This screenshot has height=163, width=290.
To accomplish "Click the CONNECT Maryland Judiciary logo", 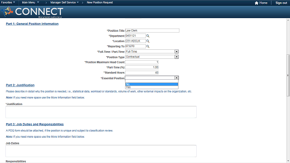I will [x=32, y=12].
